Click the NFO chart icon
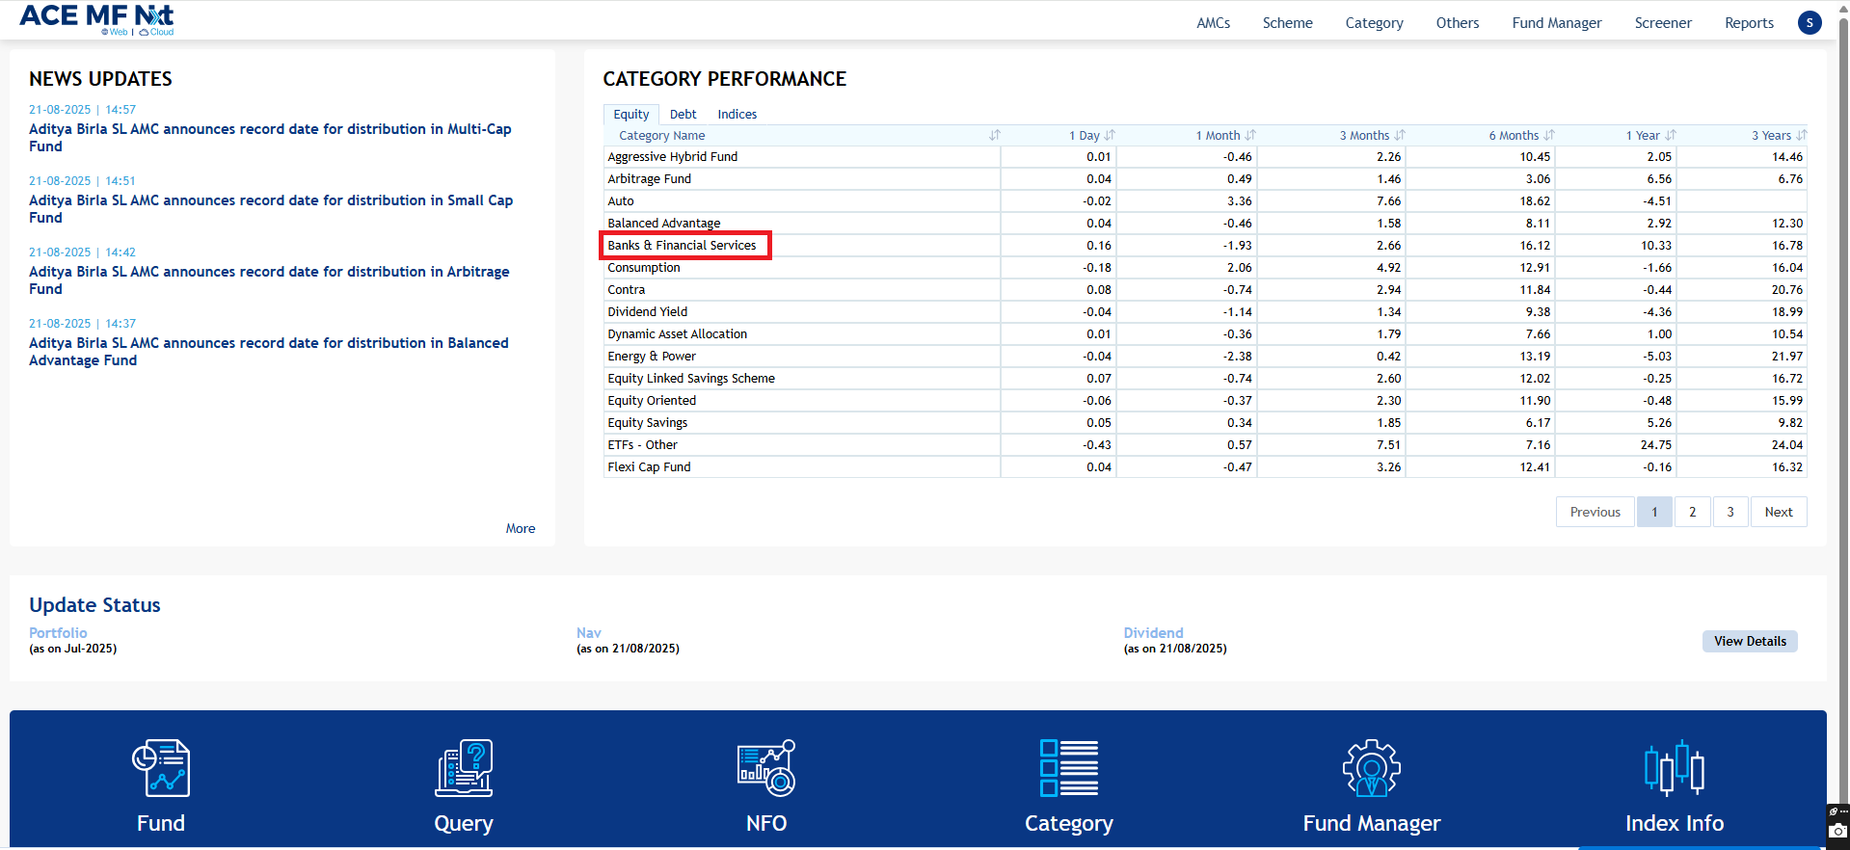Viewport: 1850px width, 850px height. [766, 768]
